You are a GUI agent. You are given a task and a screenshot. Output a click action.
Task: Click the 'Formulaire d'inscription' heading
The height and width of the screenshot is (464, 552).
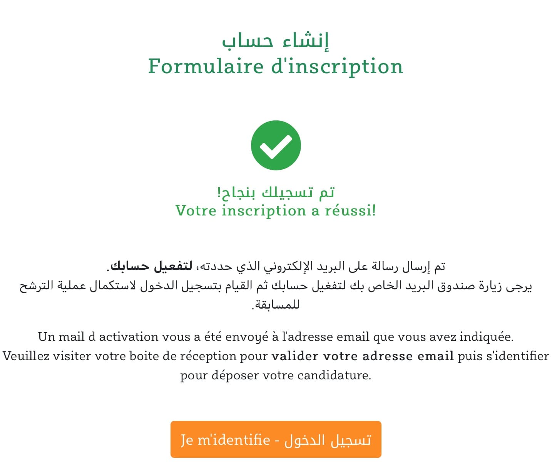276,66
